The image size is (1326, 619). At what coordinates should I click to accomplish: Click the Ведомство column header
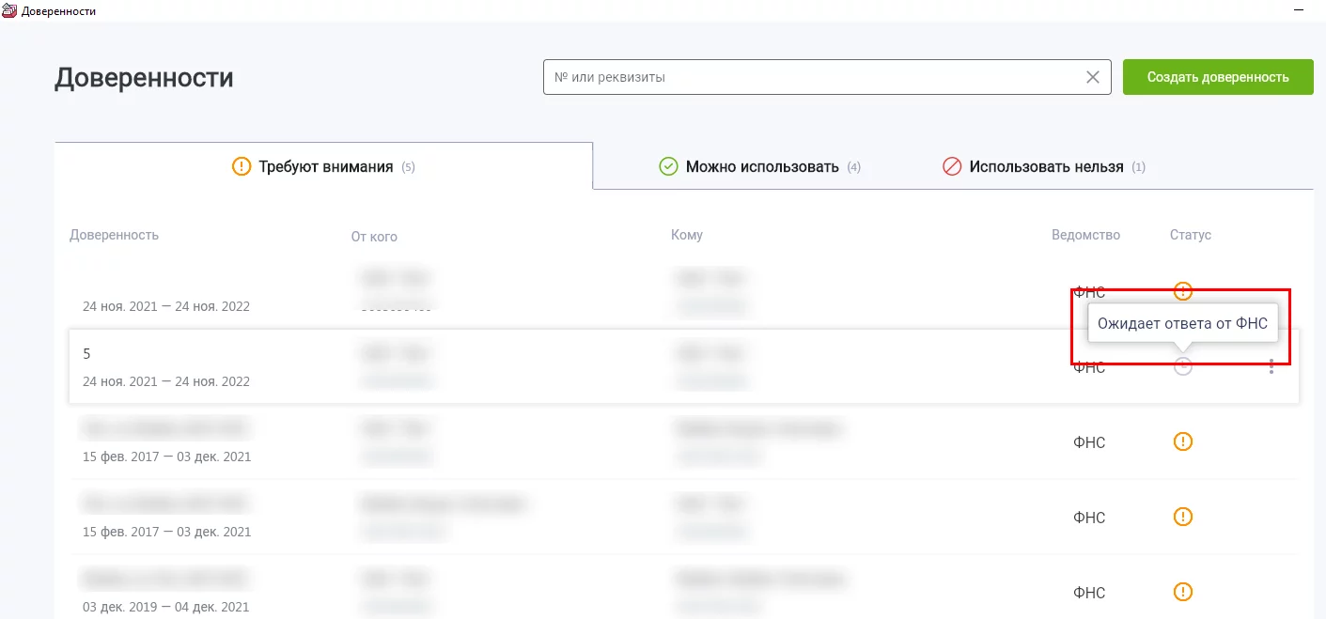point(1085,235)
